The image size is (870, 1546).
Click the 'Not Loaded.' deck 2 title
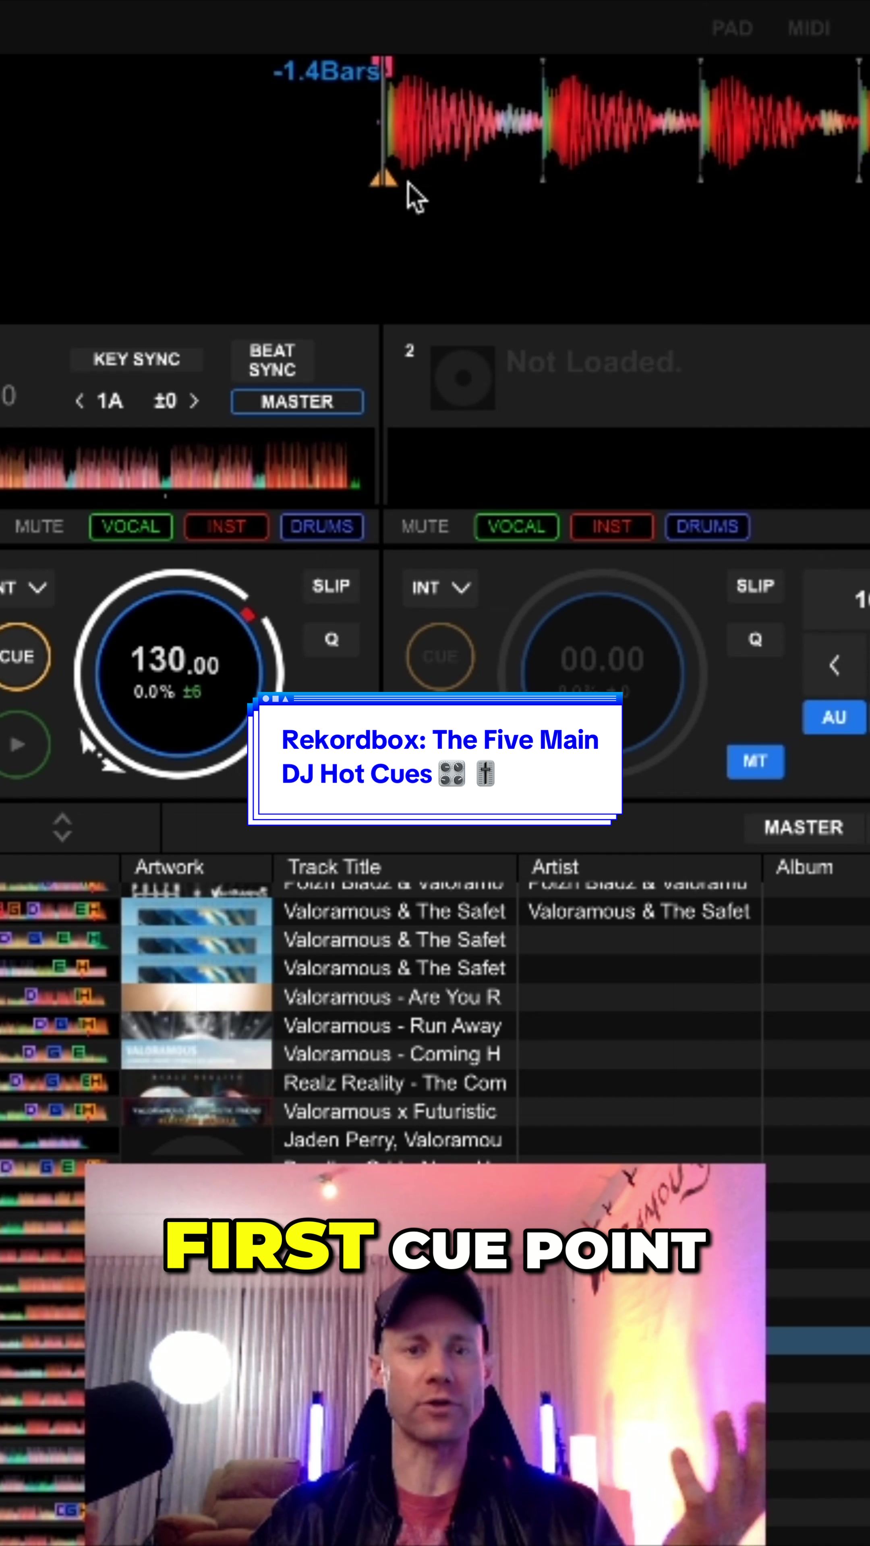[x=594, y=362]
